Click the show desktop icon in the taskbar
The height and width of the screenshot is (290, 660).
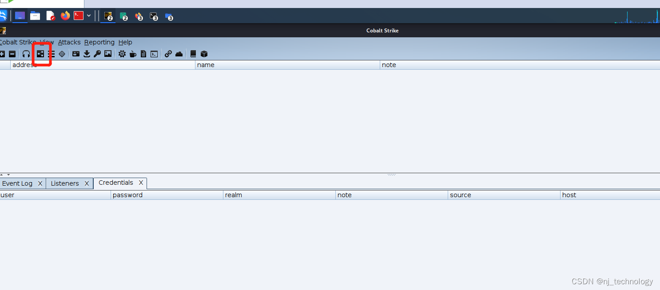[x=20, y=16]
